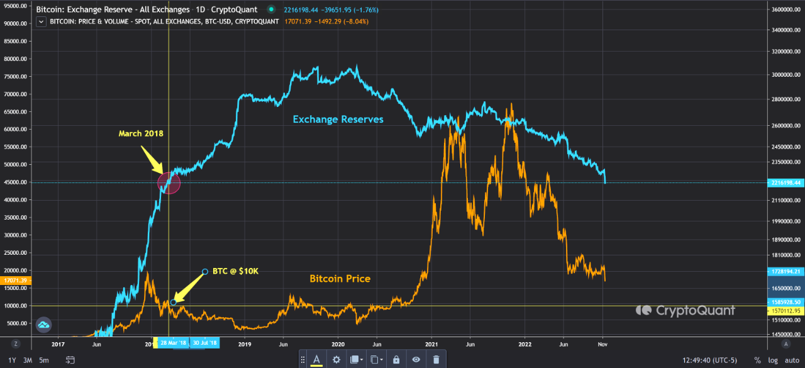
Task: Click the 28 Mar '18 date marker
Action: tap(174, 343)
